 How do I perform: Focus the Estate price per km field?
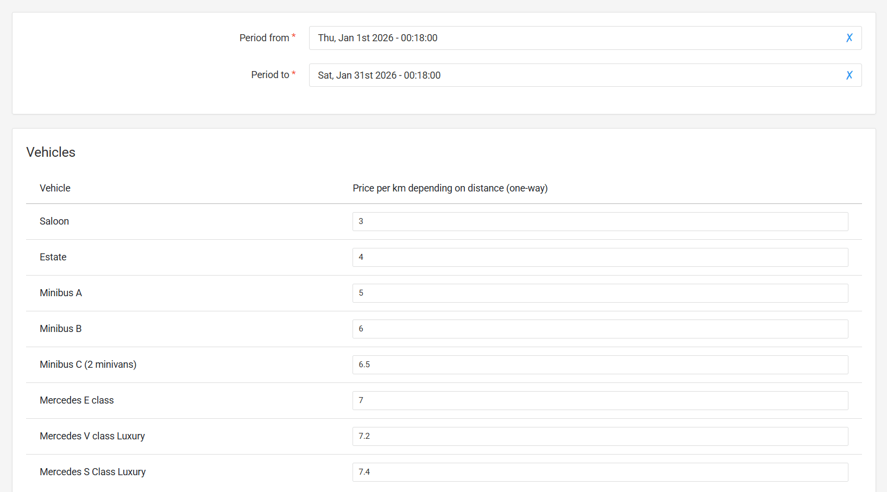coord(600,257)
